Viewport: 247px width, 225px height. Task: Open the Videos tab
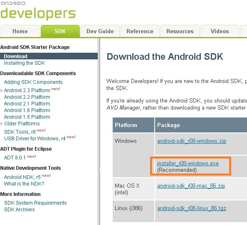(220, 31)
